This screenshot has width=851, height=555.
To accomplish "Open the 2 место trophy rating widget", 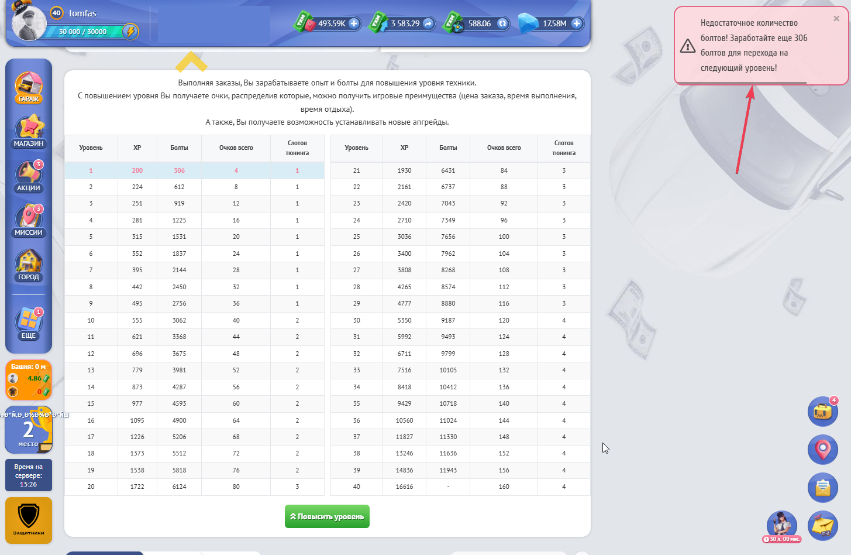I will 29,430.
